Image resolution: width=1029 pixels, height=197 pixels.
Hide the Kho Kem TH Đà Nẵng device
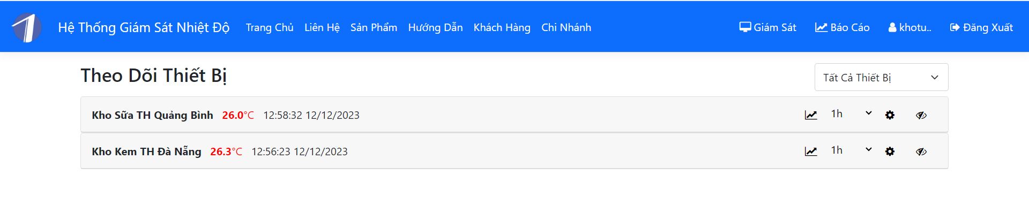pos(921,151)
